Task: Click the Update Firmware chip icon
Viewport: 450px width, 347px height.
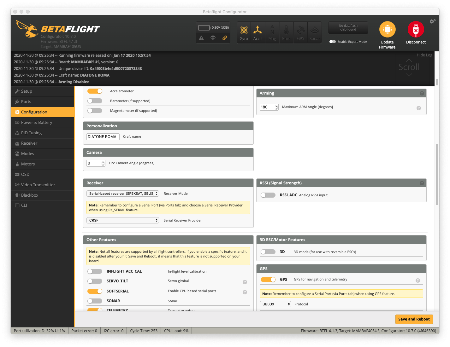Action: [x=387, y=29]
